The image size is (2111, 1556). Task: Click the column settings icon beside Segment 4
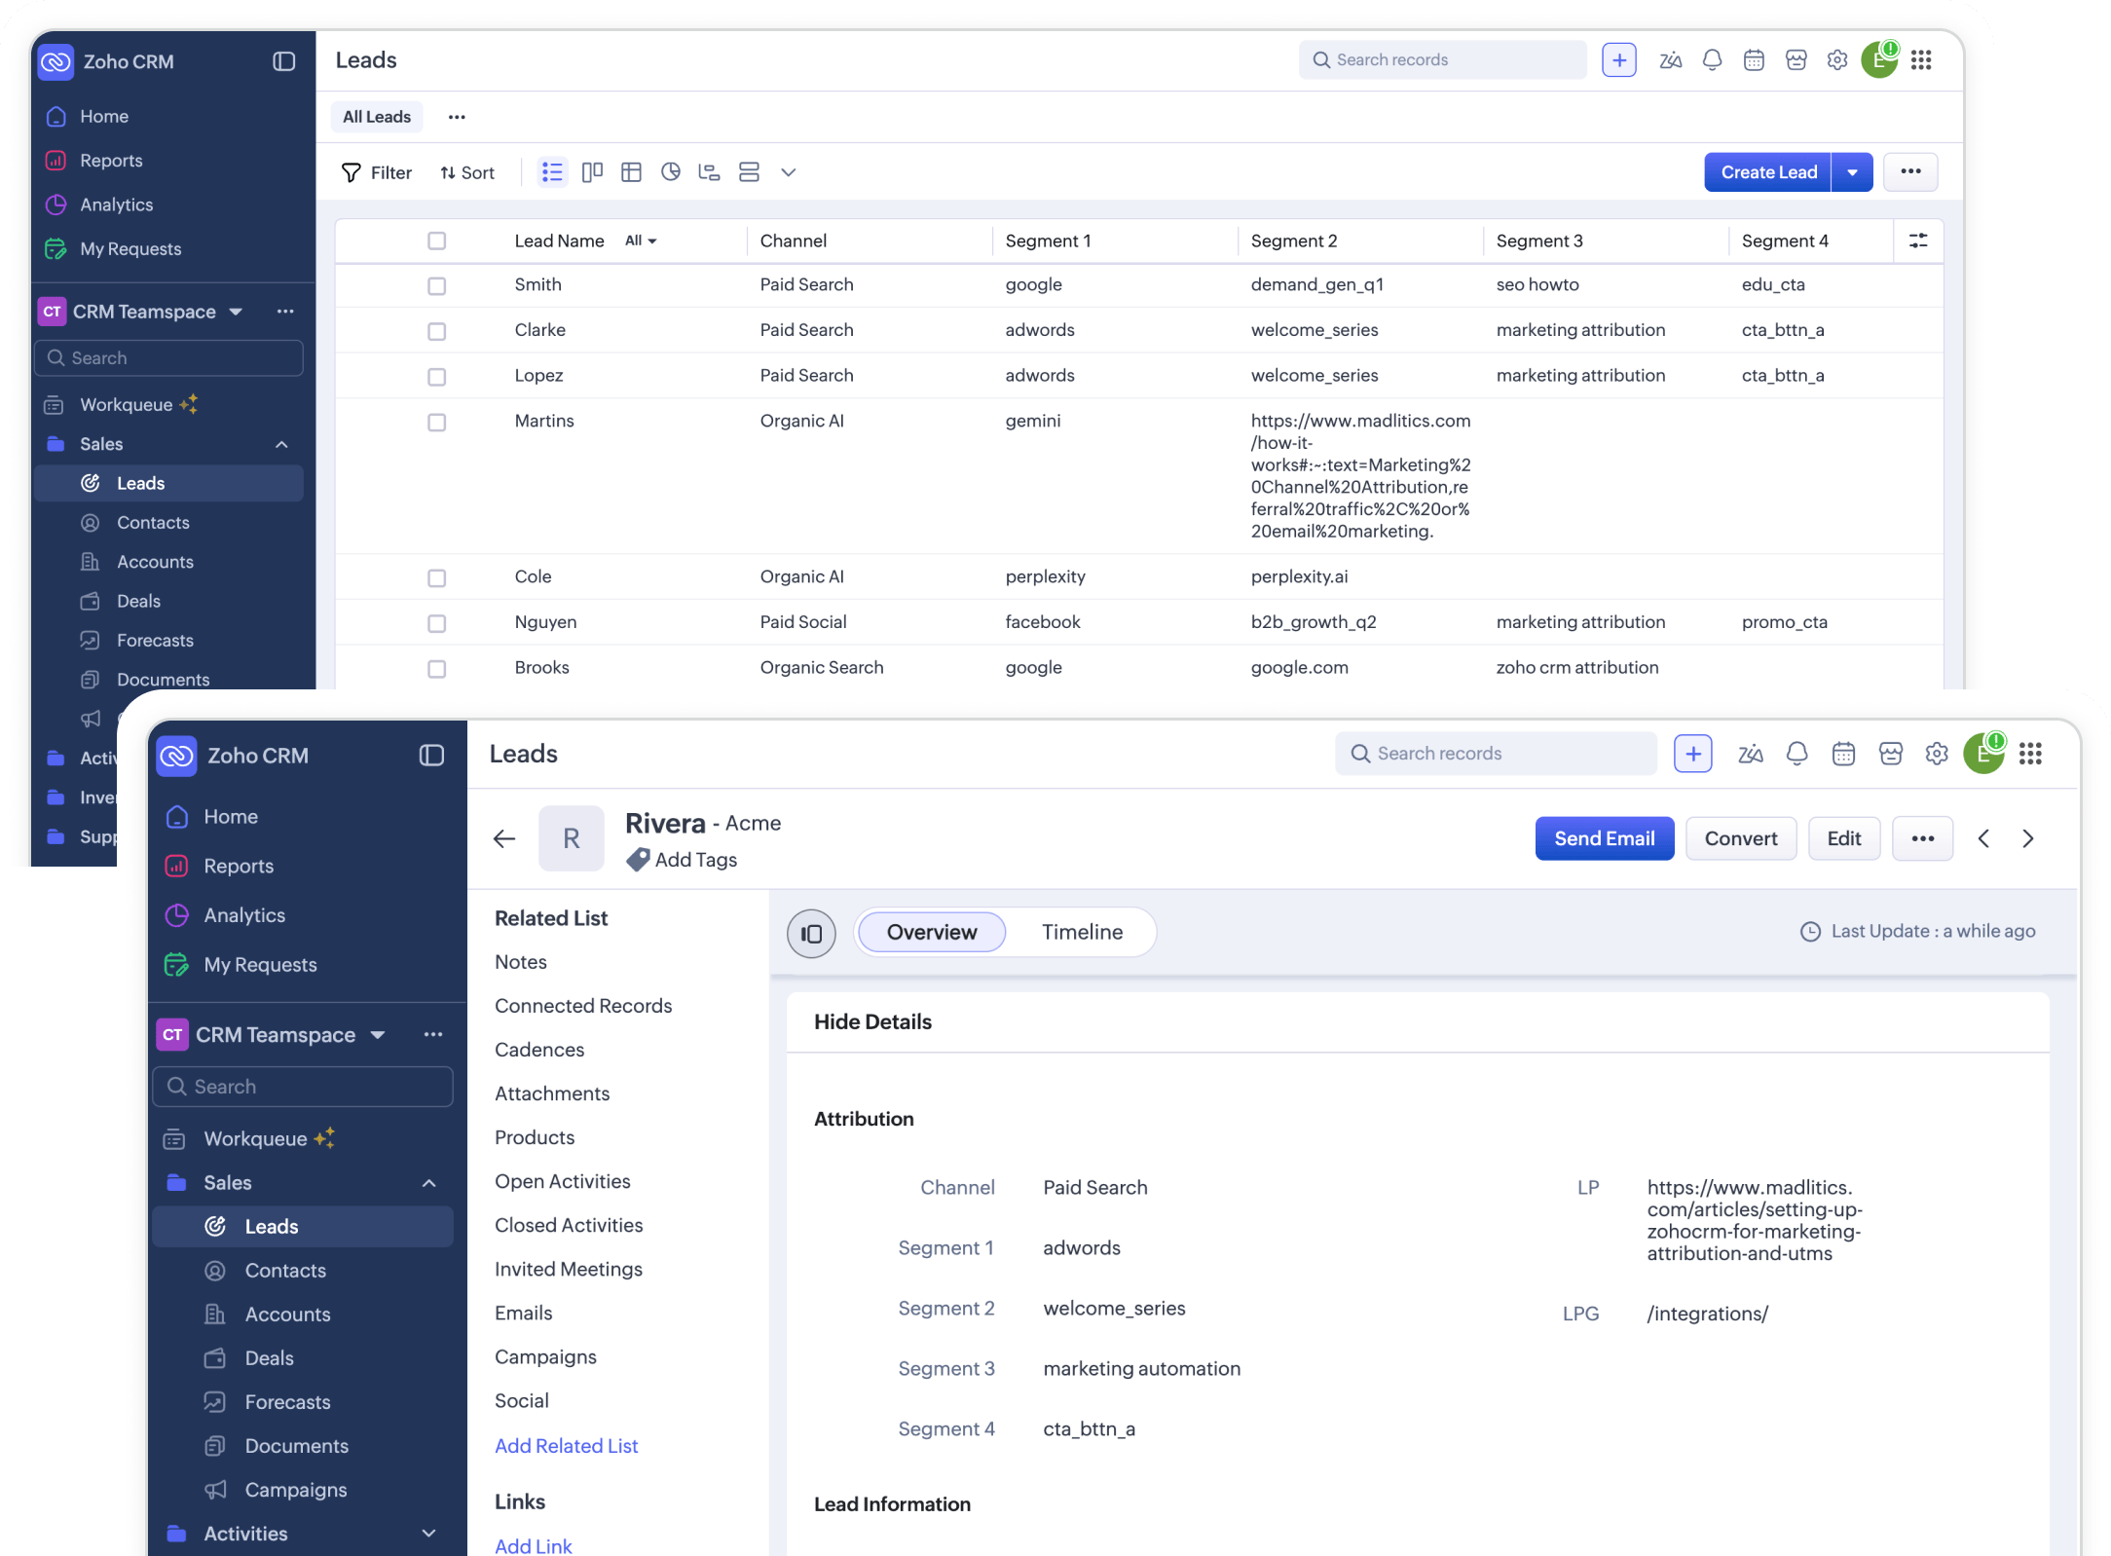pos(1918,241)
